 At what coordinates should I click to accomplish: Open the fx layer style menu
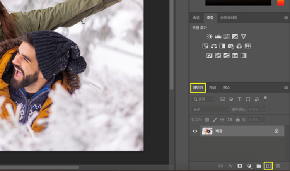(x=230, y=166)
